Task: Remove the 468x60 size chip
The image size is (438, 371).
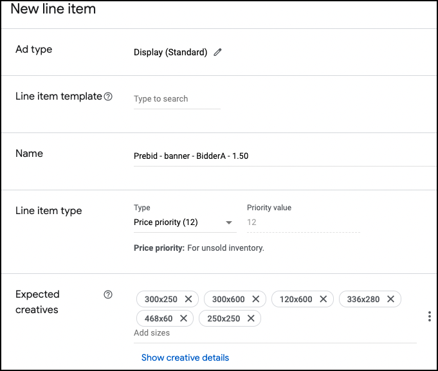Action: point(183,318)
